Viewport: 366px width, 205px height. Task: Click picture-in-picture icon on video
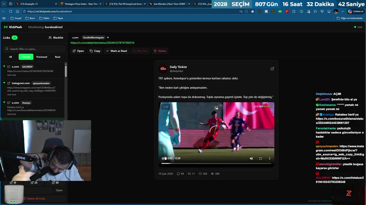click(x=216, y=108)
